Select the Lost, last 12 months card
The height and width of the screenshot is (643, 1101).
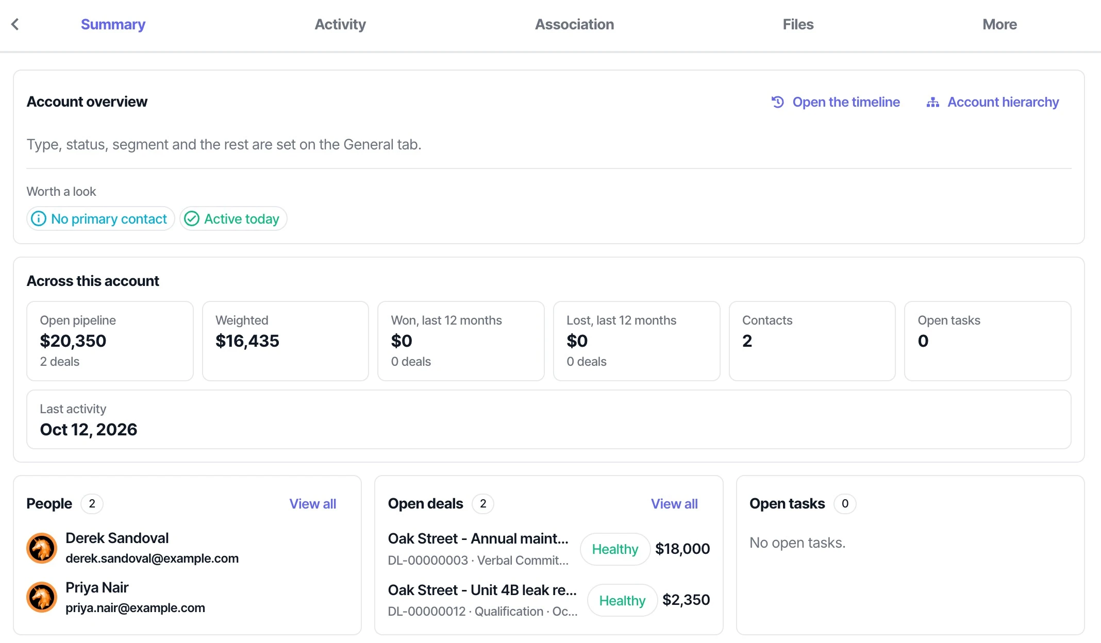tap(637, 341)
